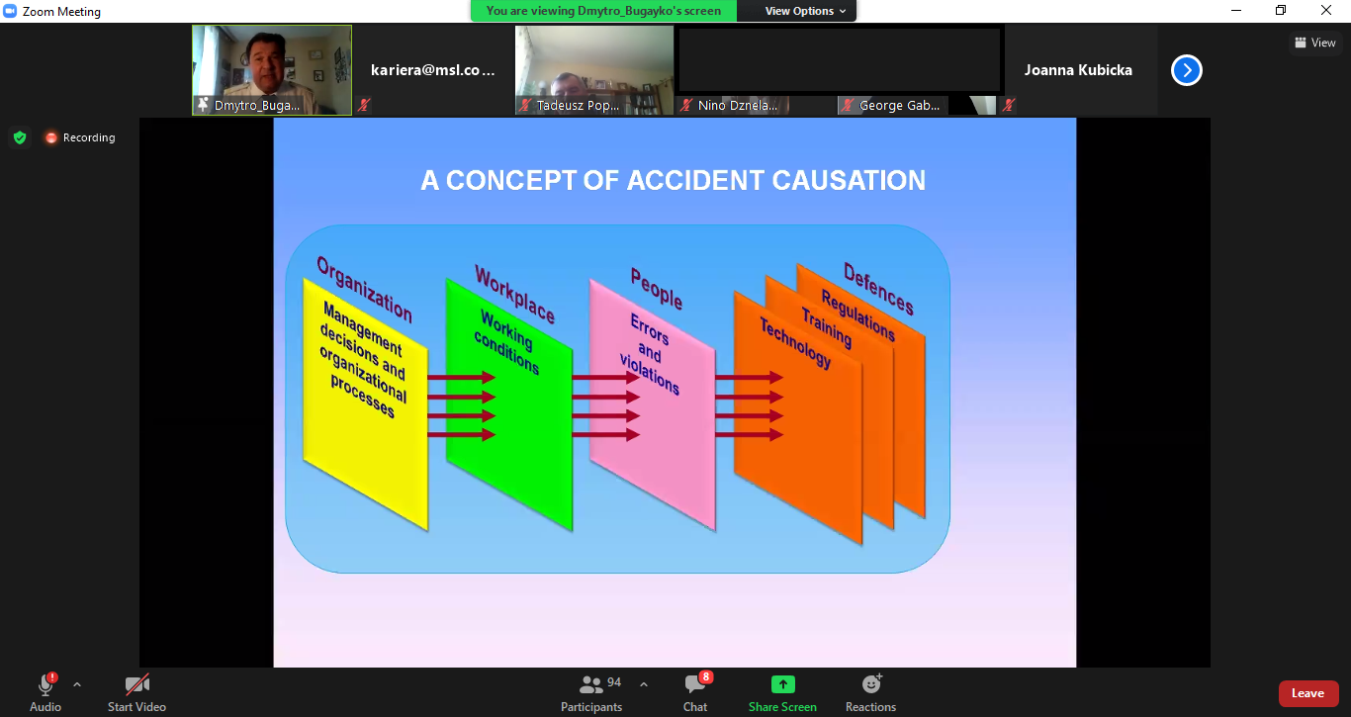Click the pink People panel in slide

653,405
